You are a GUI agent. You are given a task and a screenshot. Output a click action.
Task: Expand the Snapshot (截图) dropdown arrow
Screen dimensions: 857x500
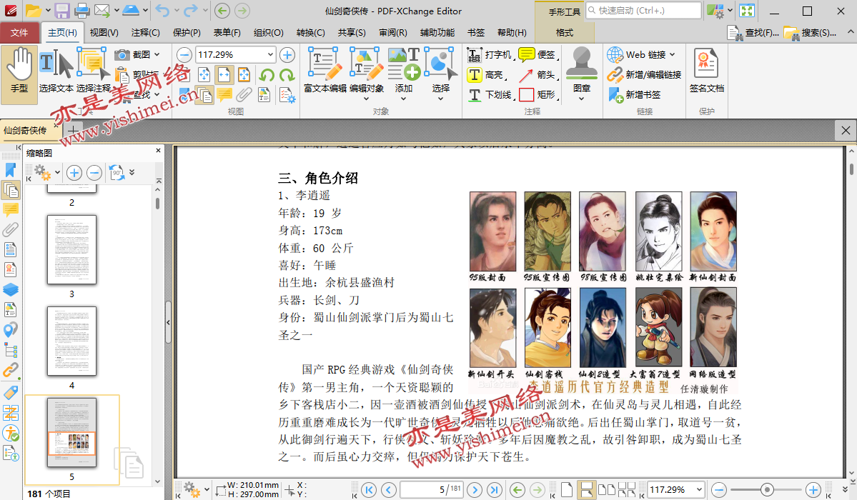tap(157, 55)
